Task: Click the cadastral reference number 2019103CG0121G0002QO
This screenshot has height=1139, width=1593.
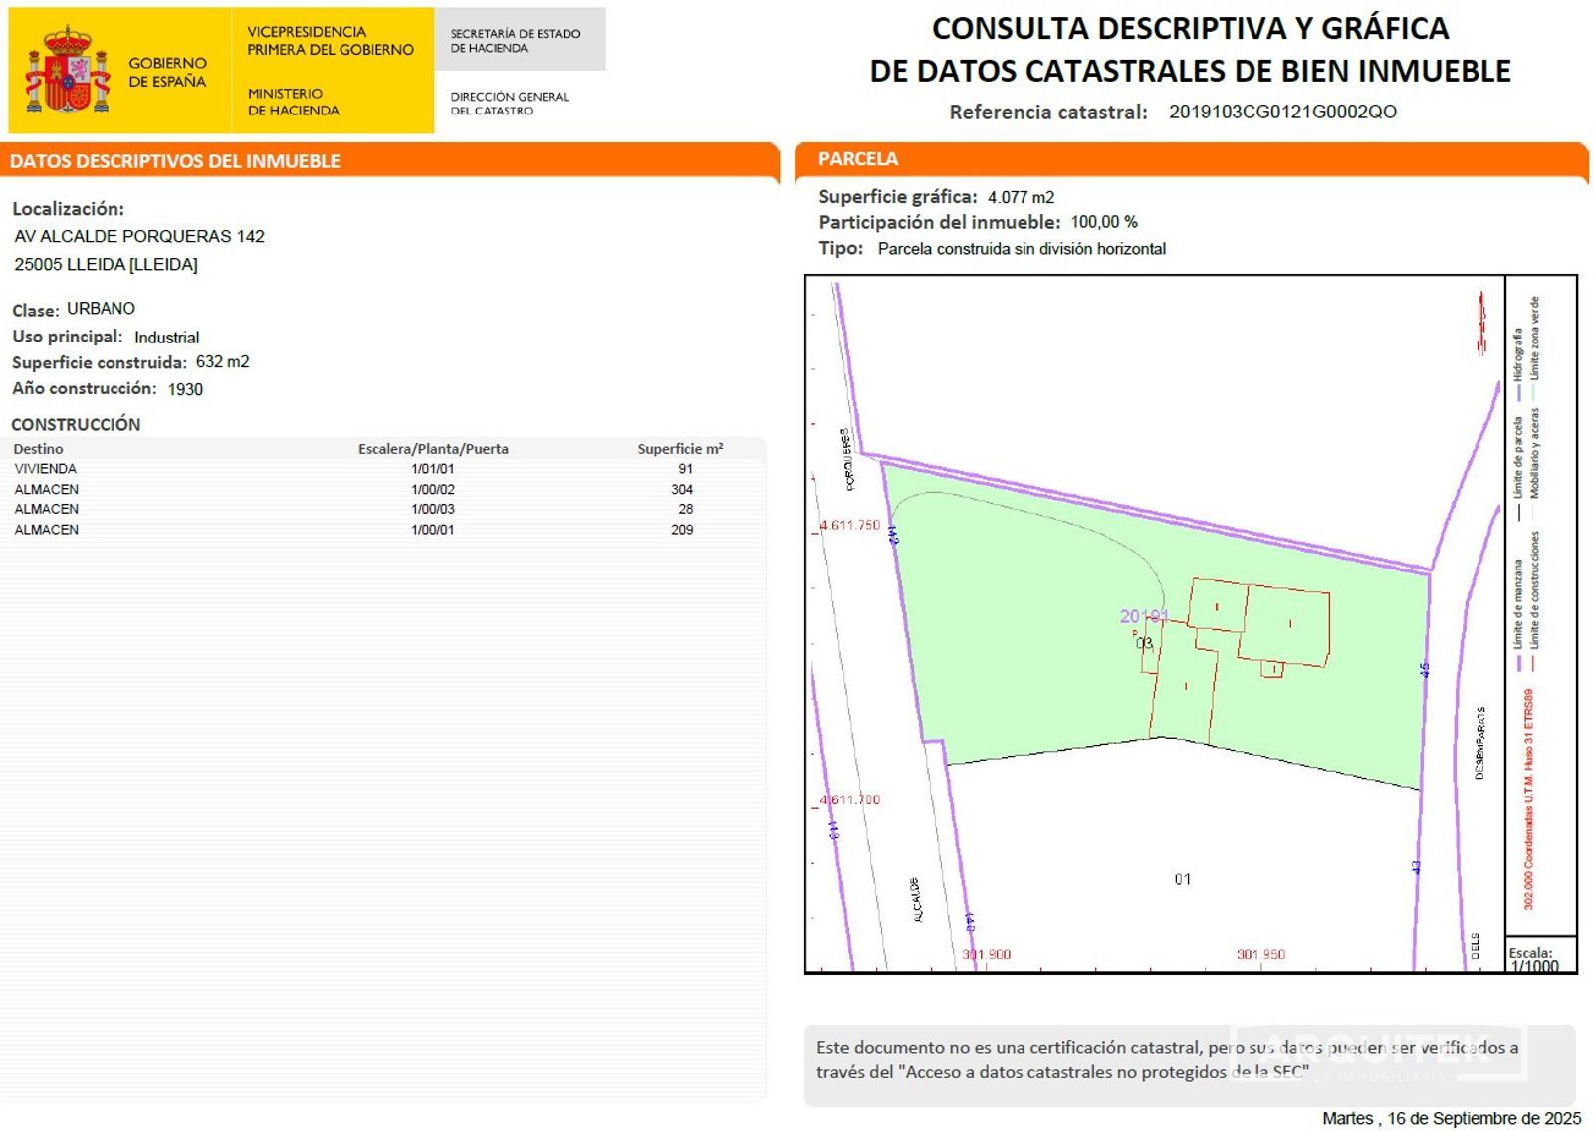Action: tap(1281, 112)
